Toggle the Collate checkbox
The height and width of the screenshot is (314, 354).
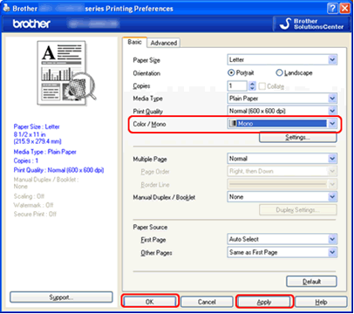[x=262, y=86]
